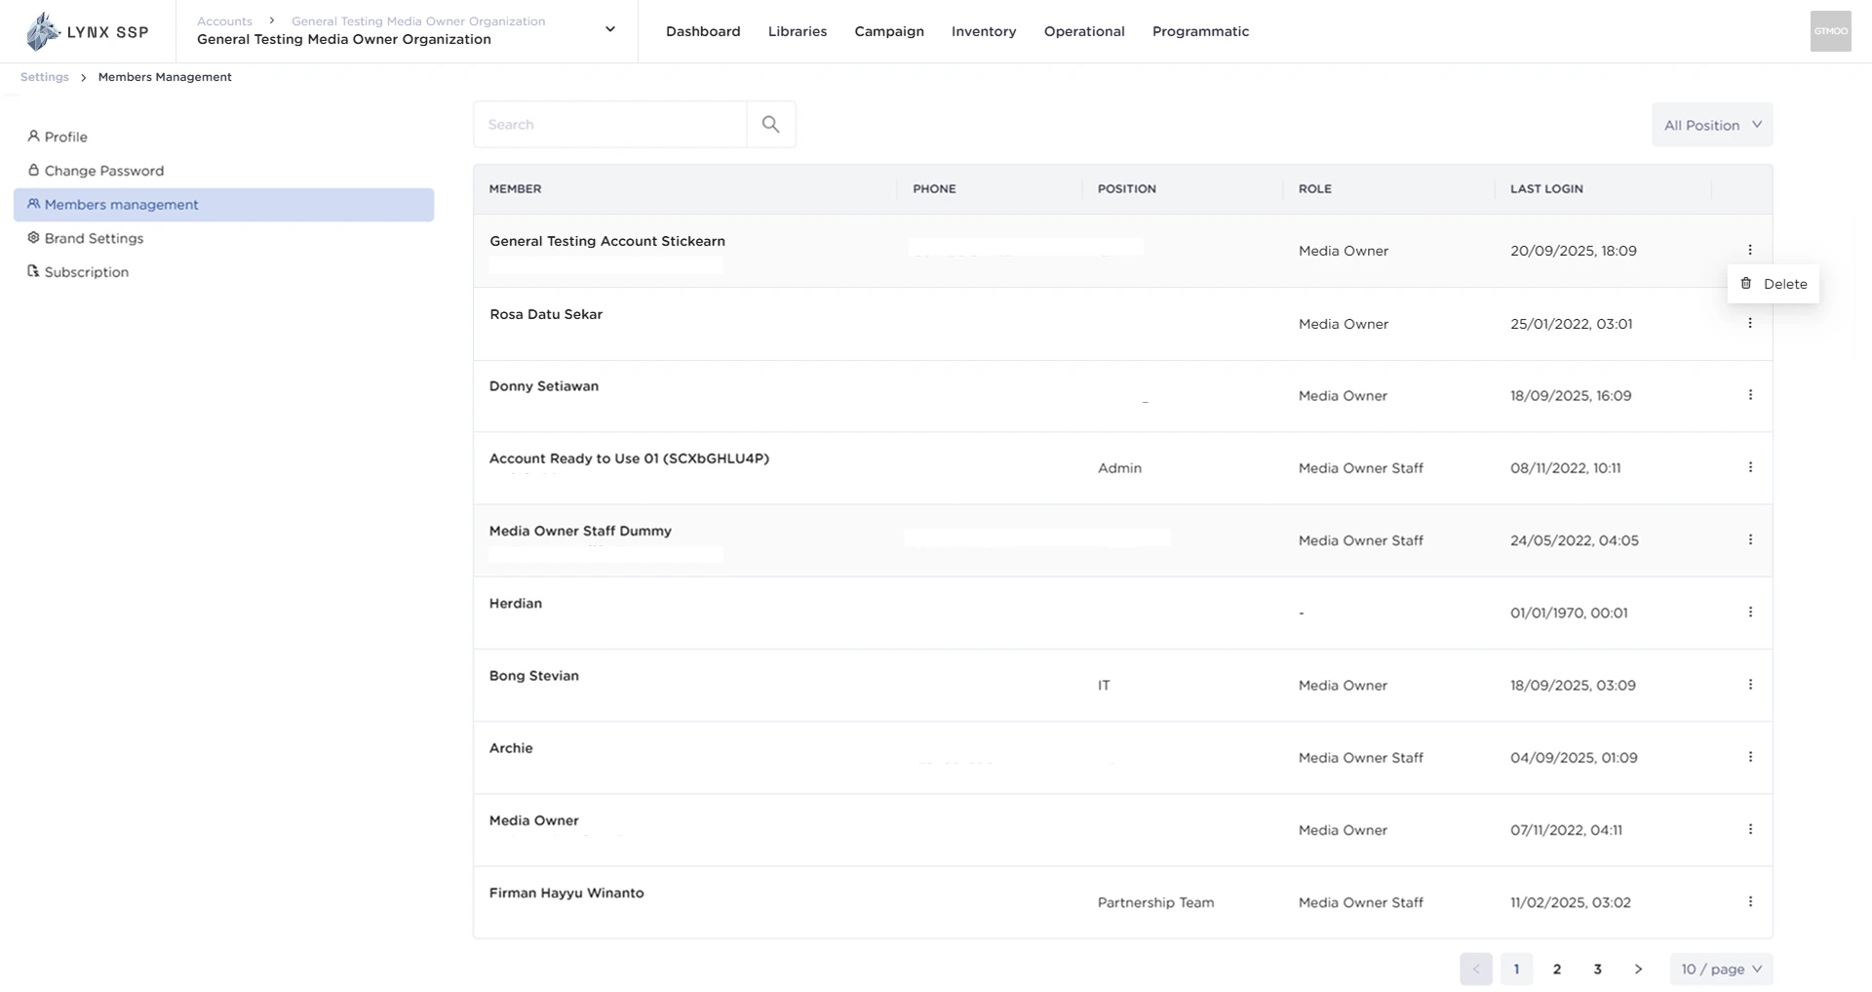Click the Subscription icon in sidebar

(x=32, y=271)
